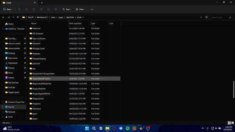Select the Package Cache folder
Screen dimensions: 235x132
coord(75,49)
